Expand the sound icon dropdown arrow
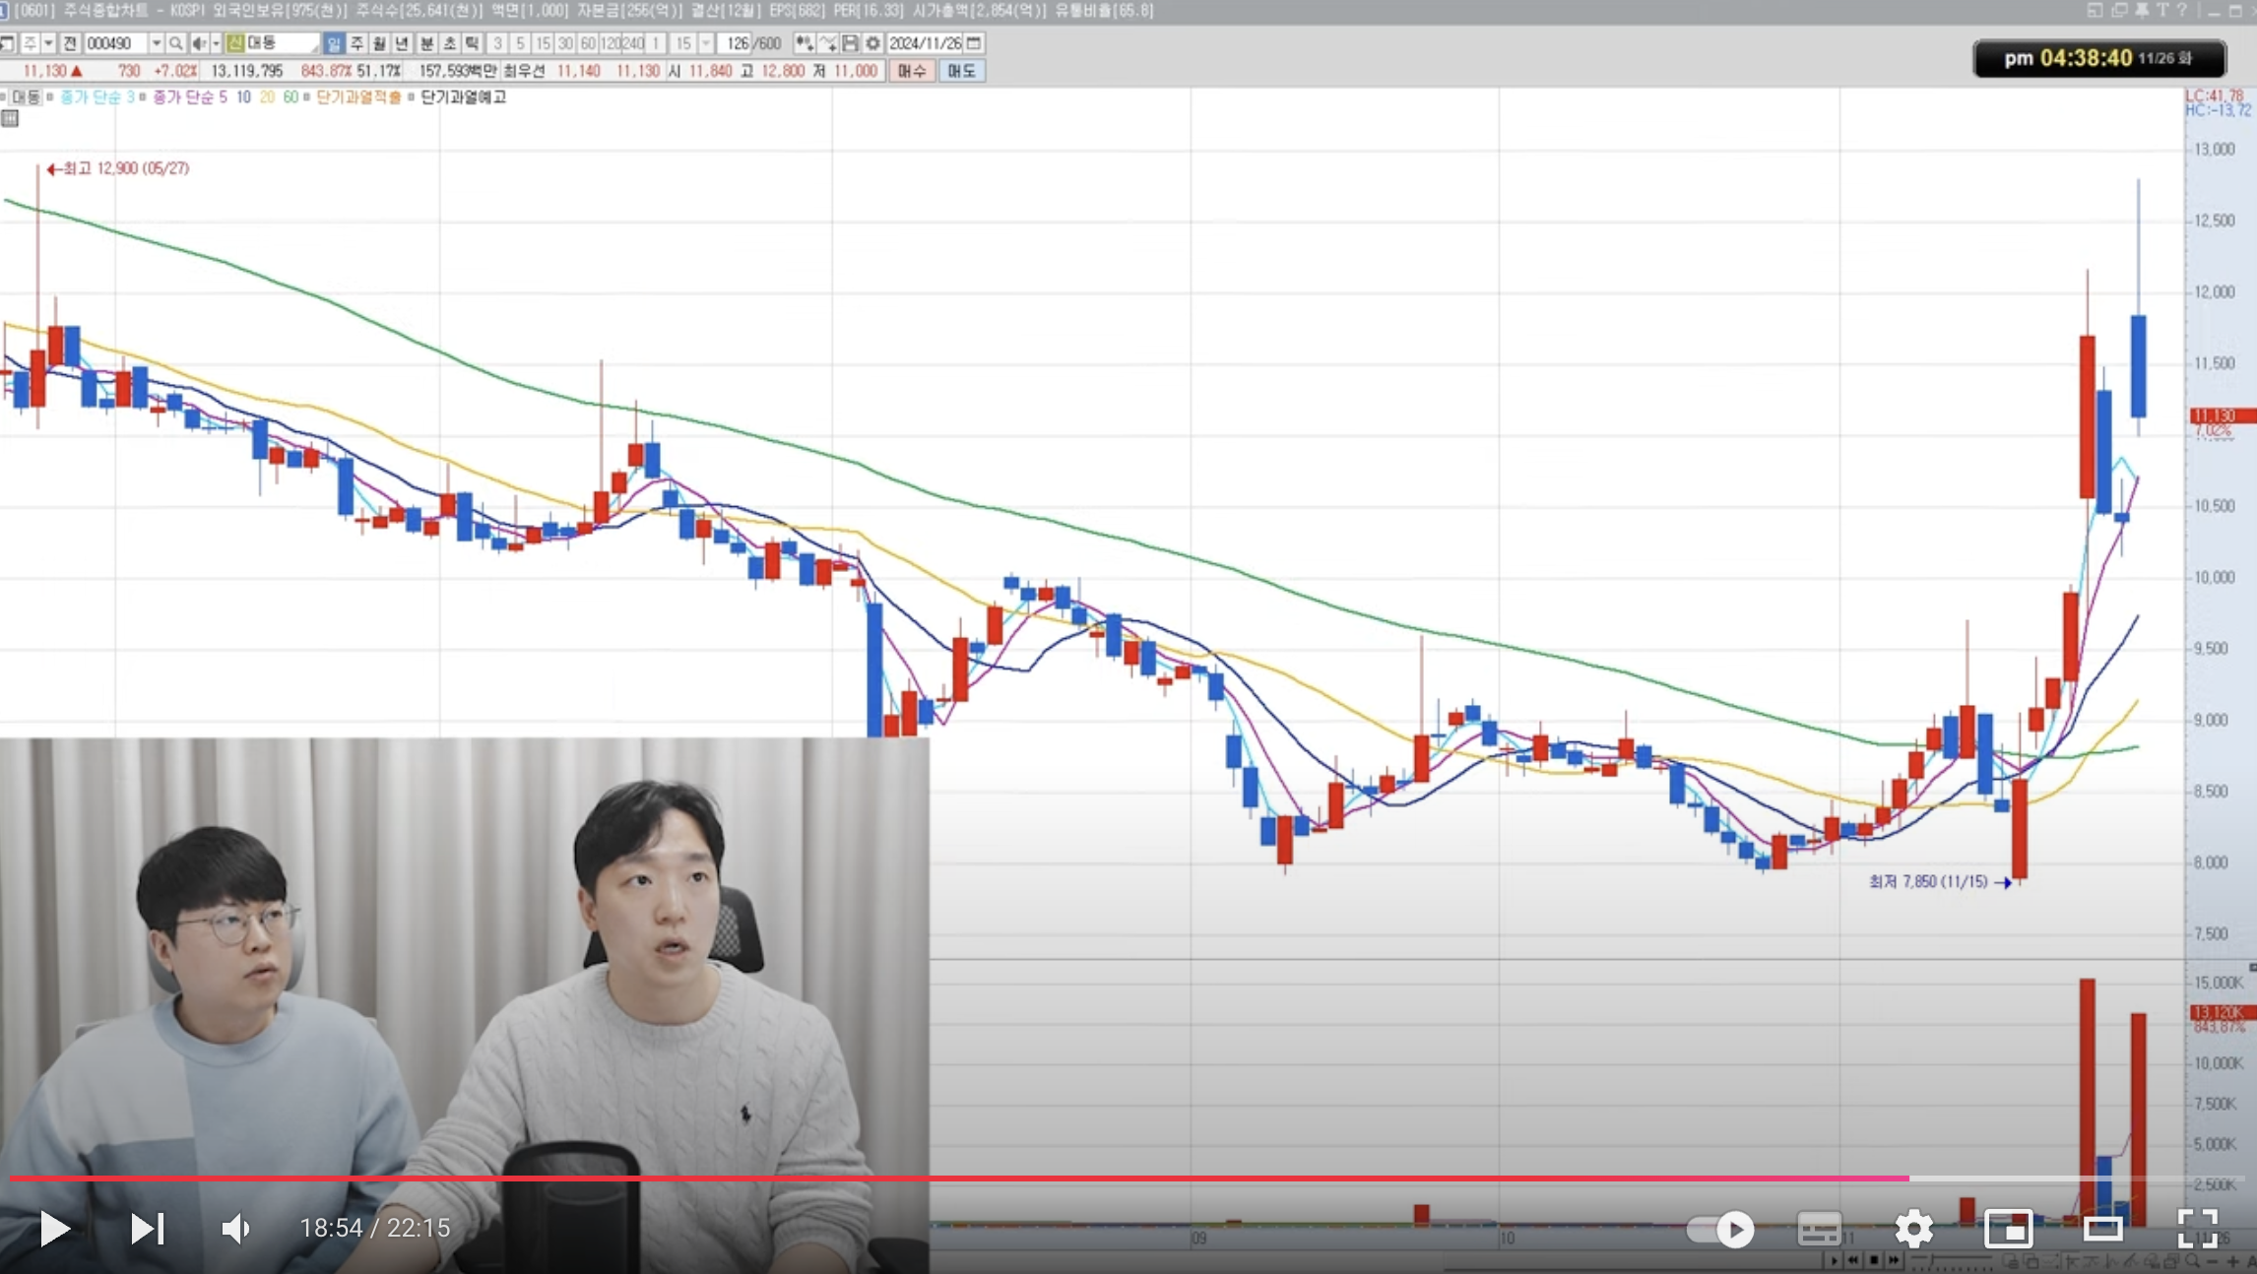The image size is (2257, 1274). pos(216,43)
